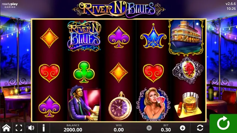Open the game info paytable
The height and width of the screenshot is (133, 237).
(44, 128)
